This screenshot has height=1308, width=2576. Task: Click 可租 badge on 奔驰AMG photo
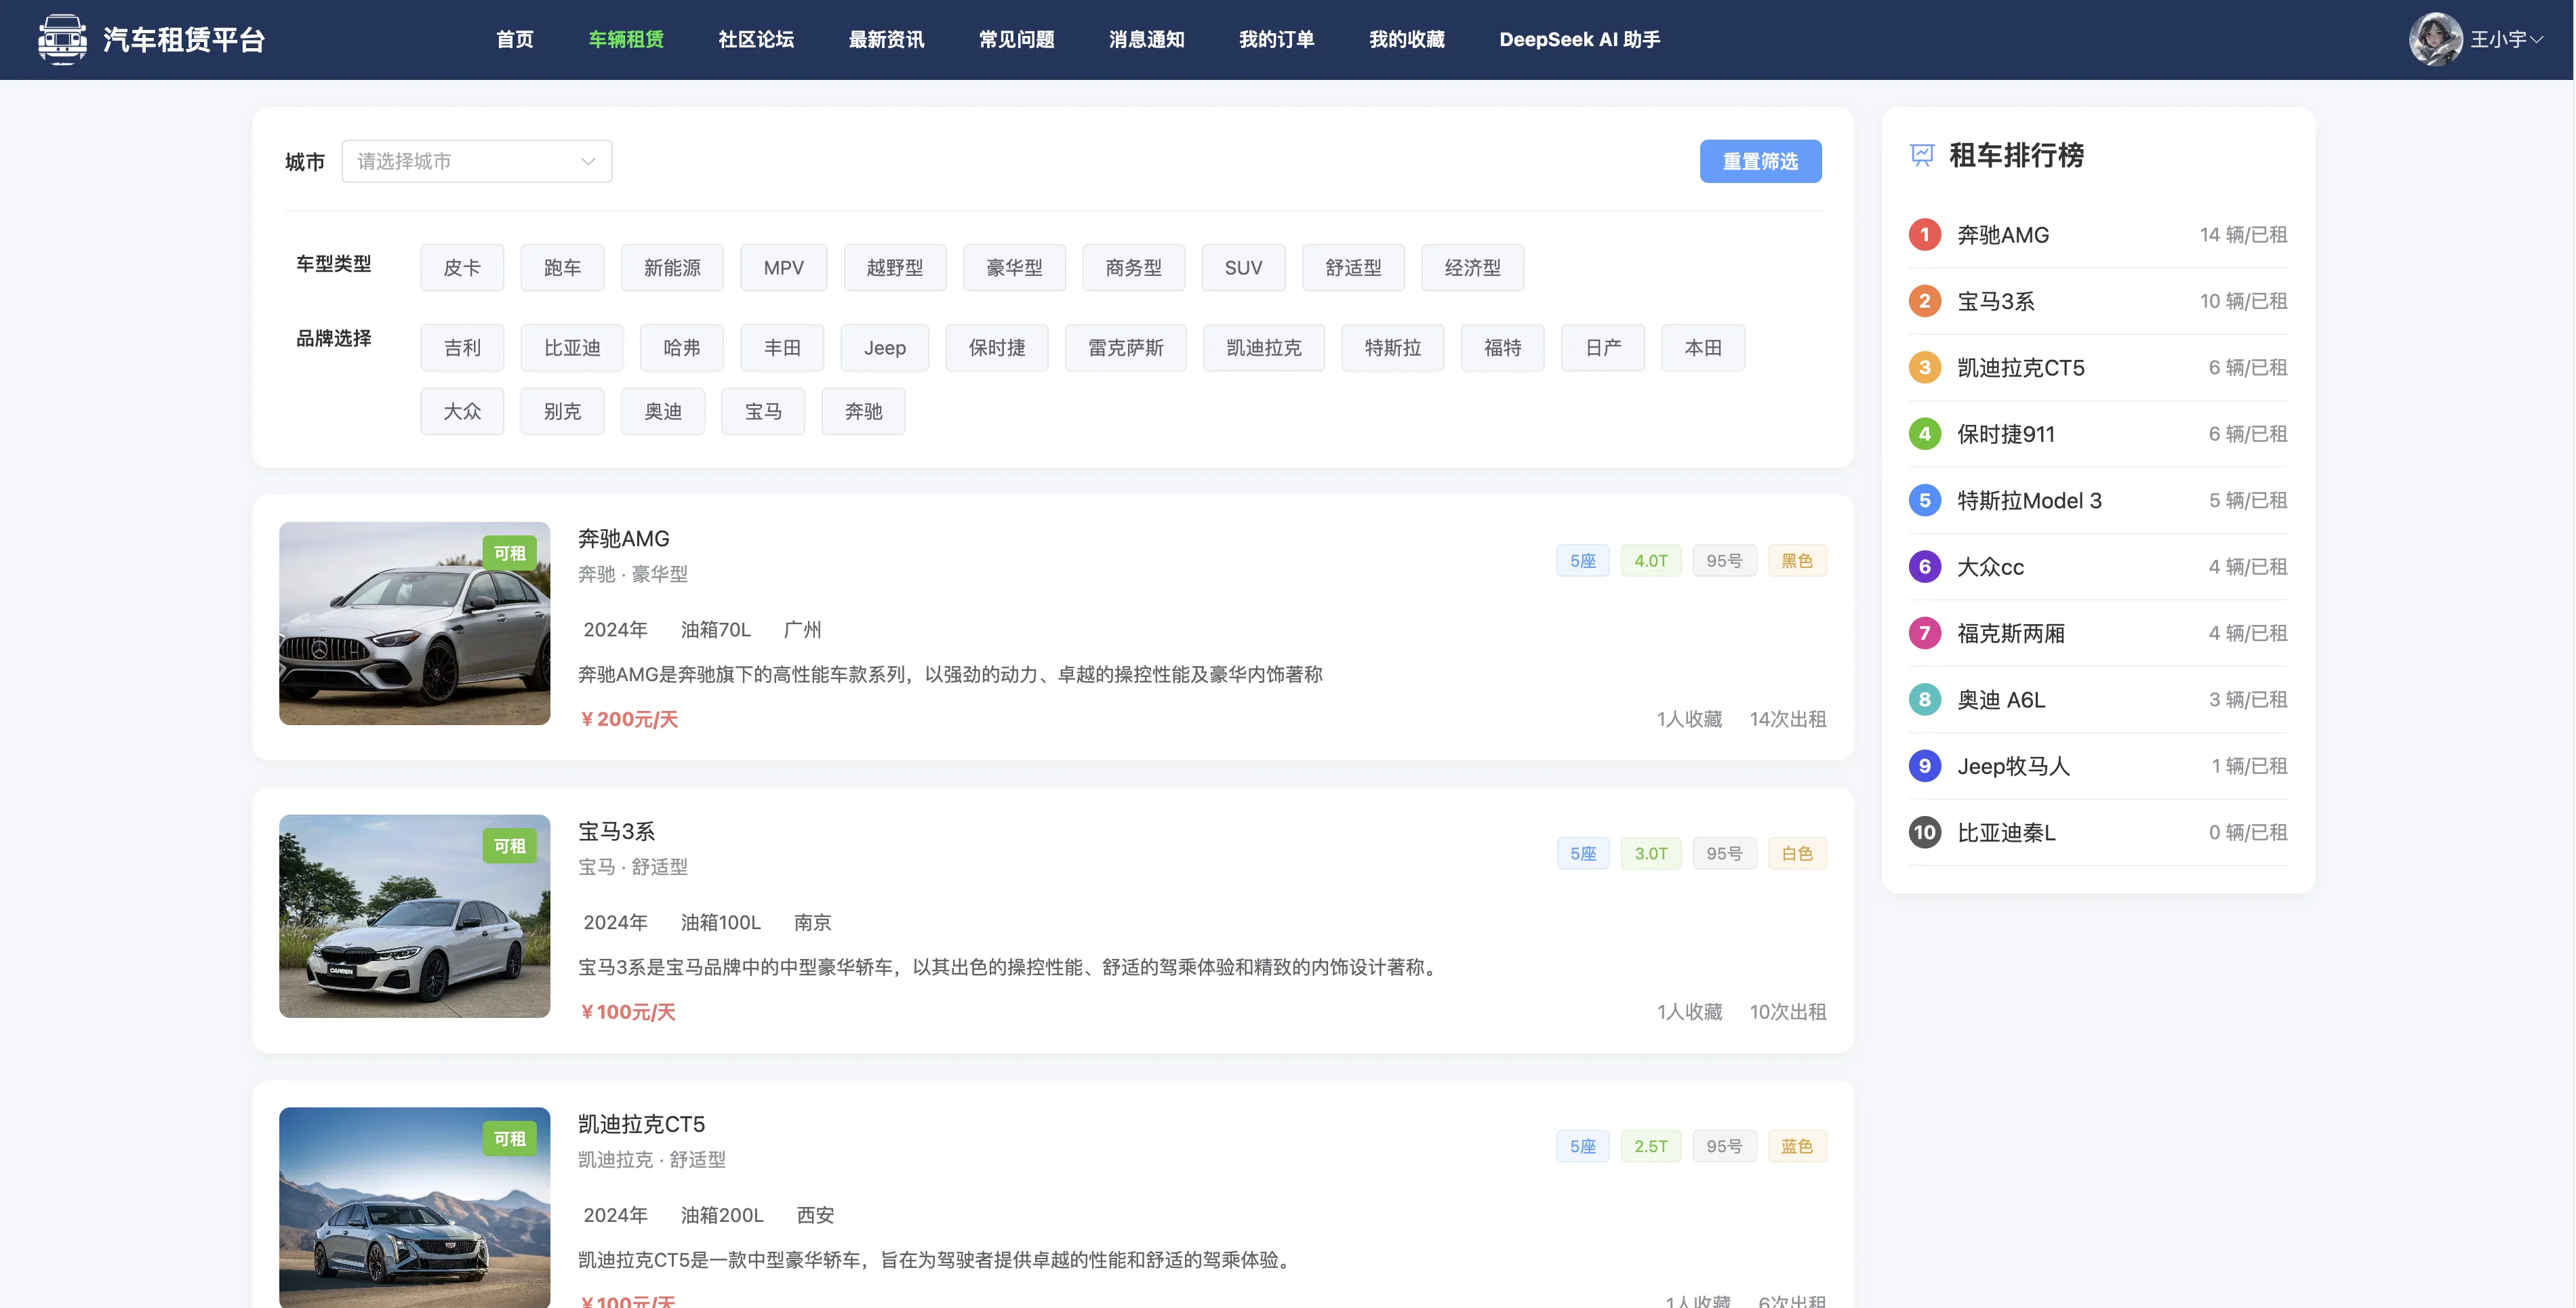(x=509, y=553)
